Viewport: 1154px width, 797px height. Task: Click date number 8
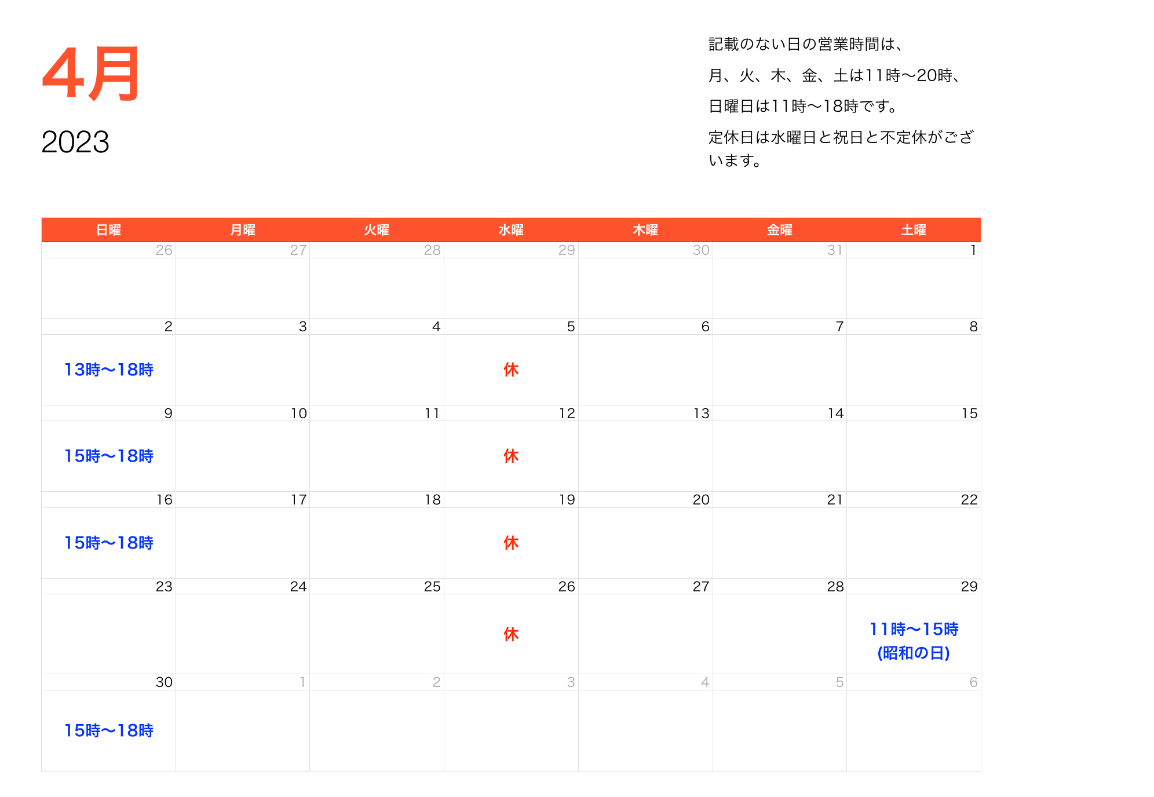tap(974, 327)
